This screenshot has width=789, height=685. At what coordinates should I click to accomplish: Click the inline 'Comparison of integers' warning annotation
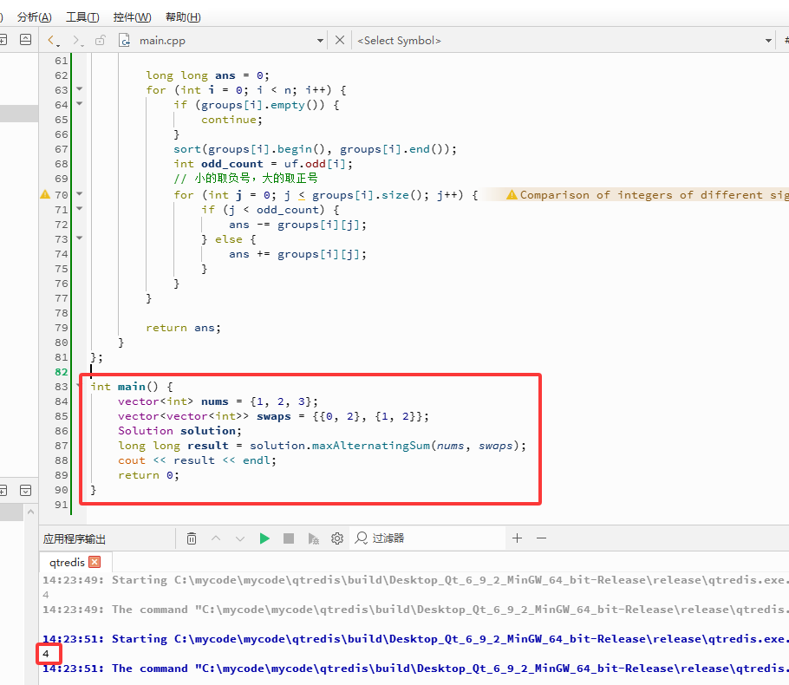(647, 195)
